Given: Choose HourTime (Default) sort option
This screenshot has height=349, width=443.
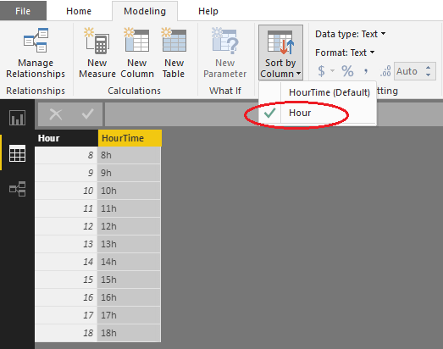Looking at the screenshot, I should [x=318, y=92].
